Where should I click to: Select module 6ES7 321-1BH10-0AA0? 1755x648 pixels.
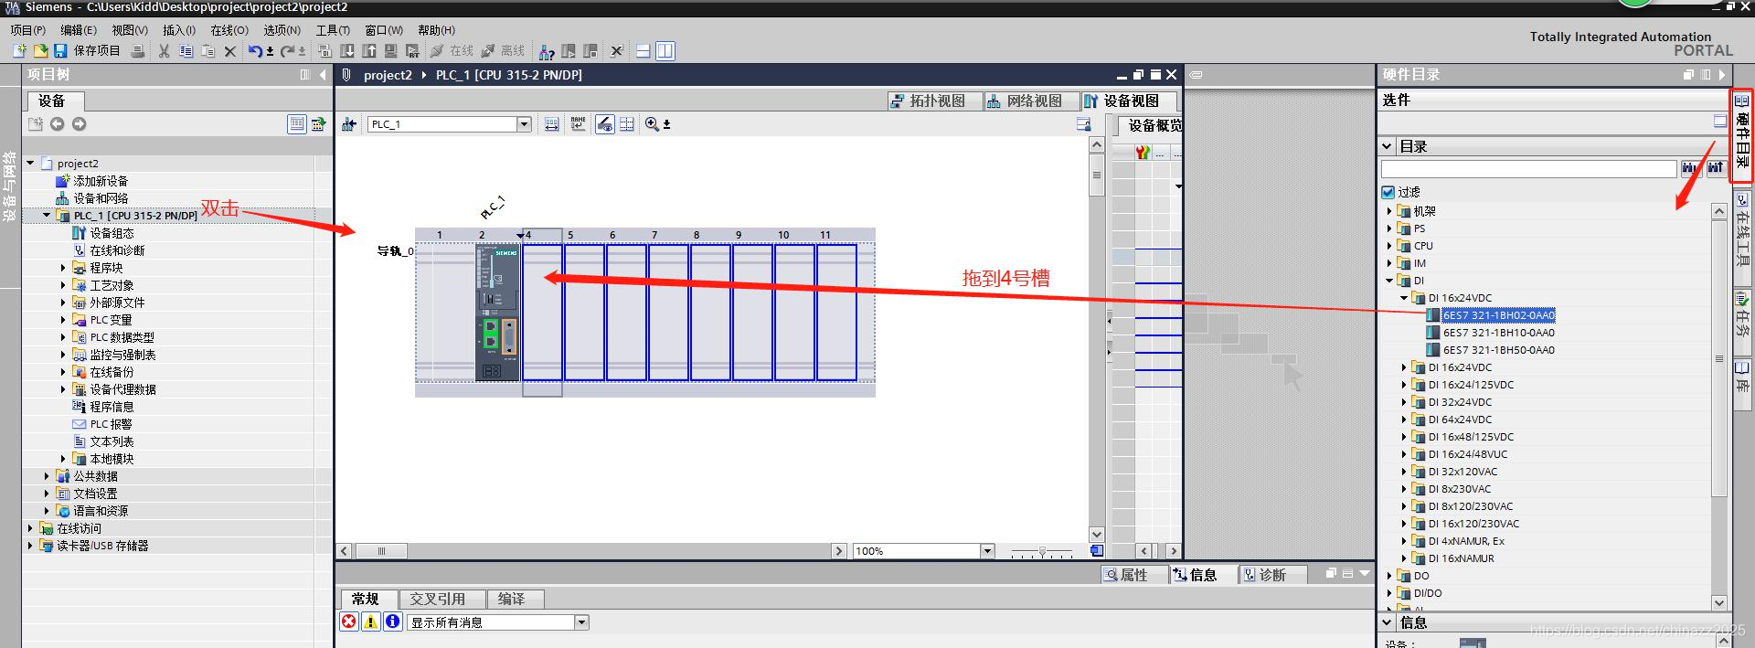pos(1498,333)
